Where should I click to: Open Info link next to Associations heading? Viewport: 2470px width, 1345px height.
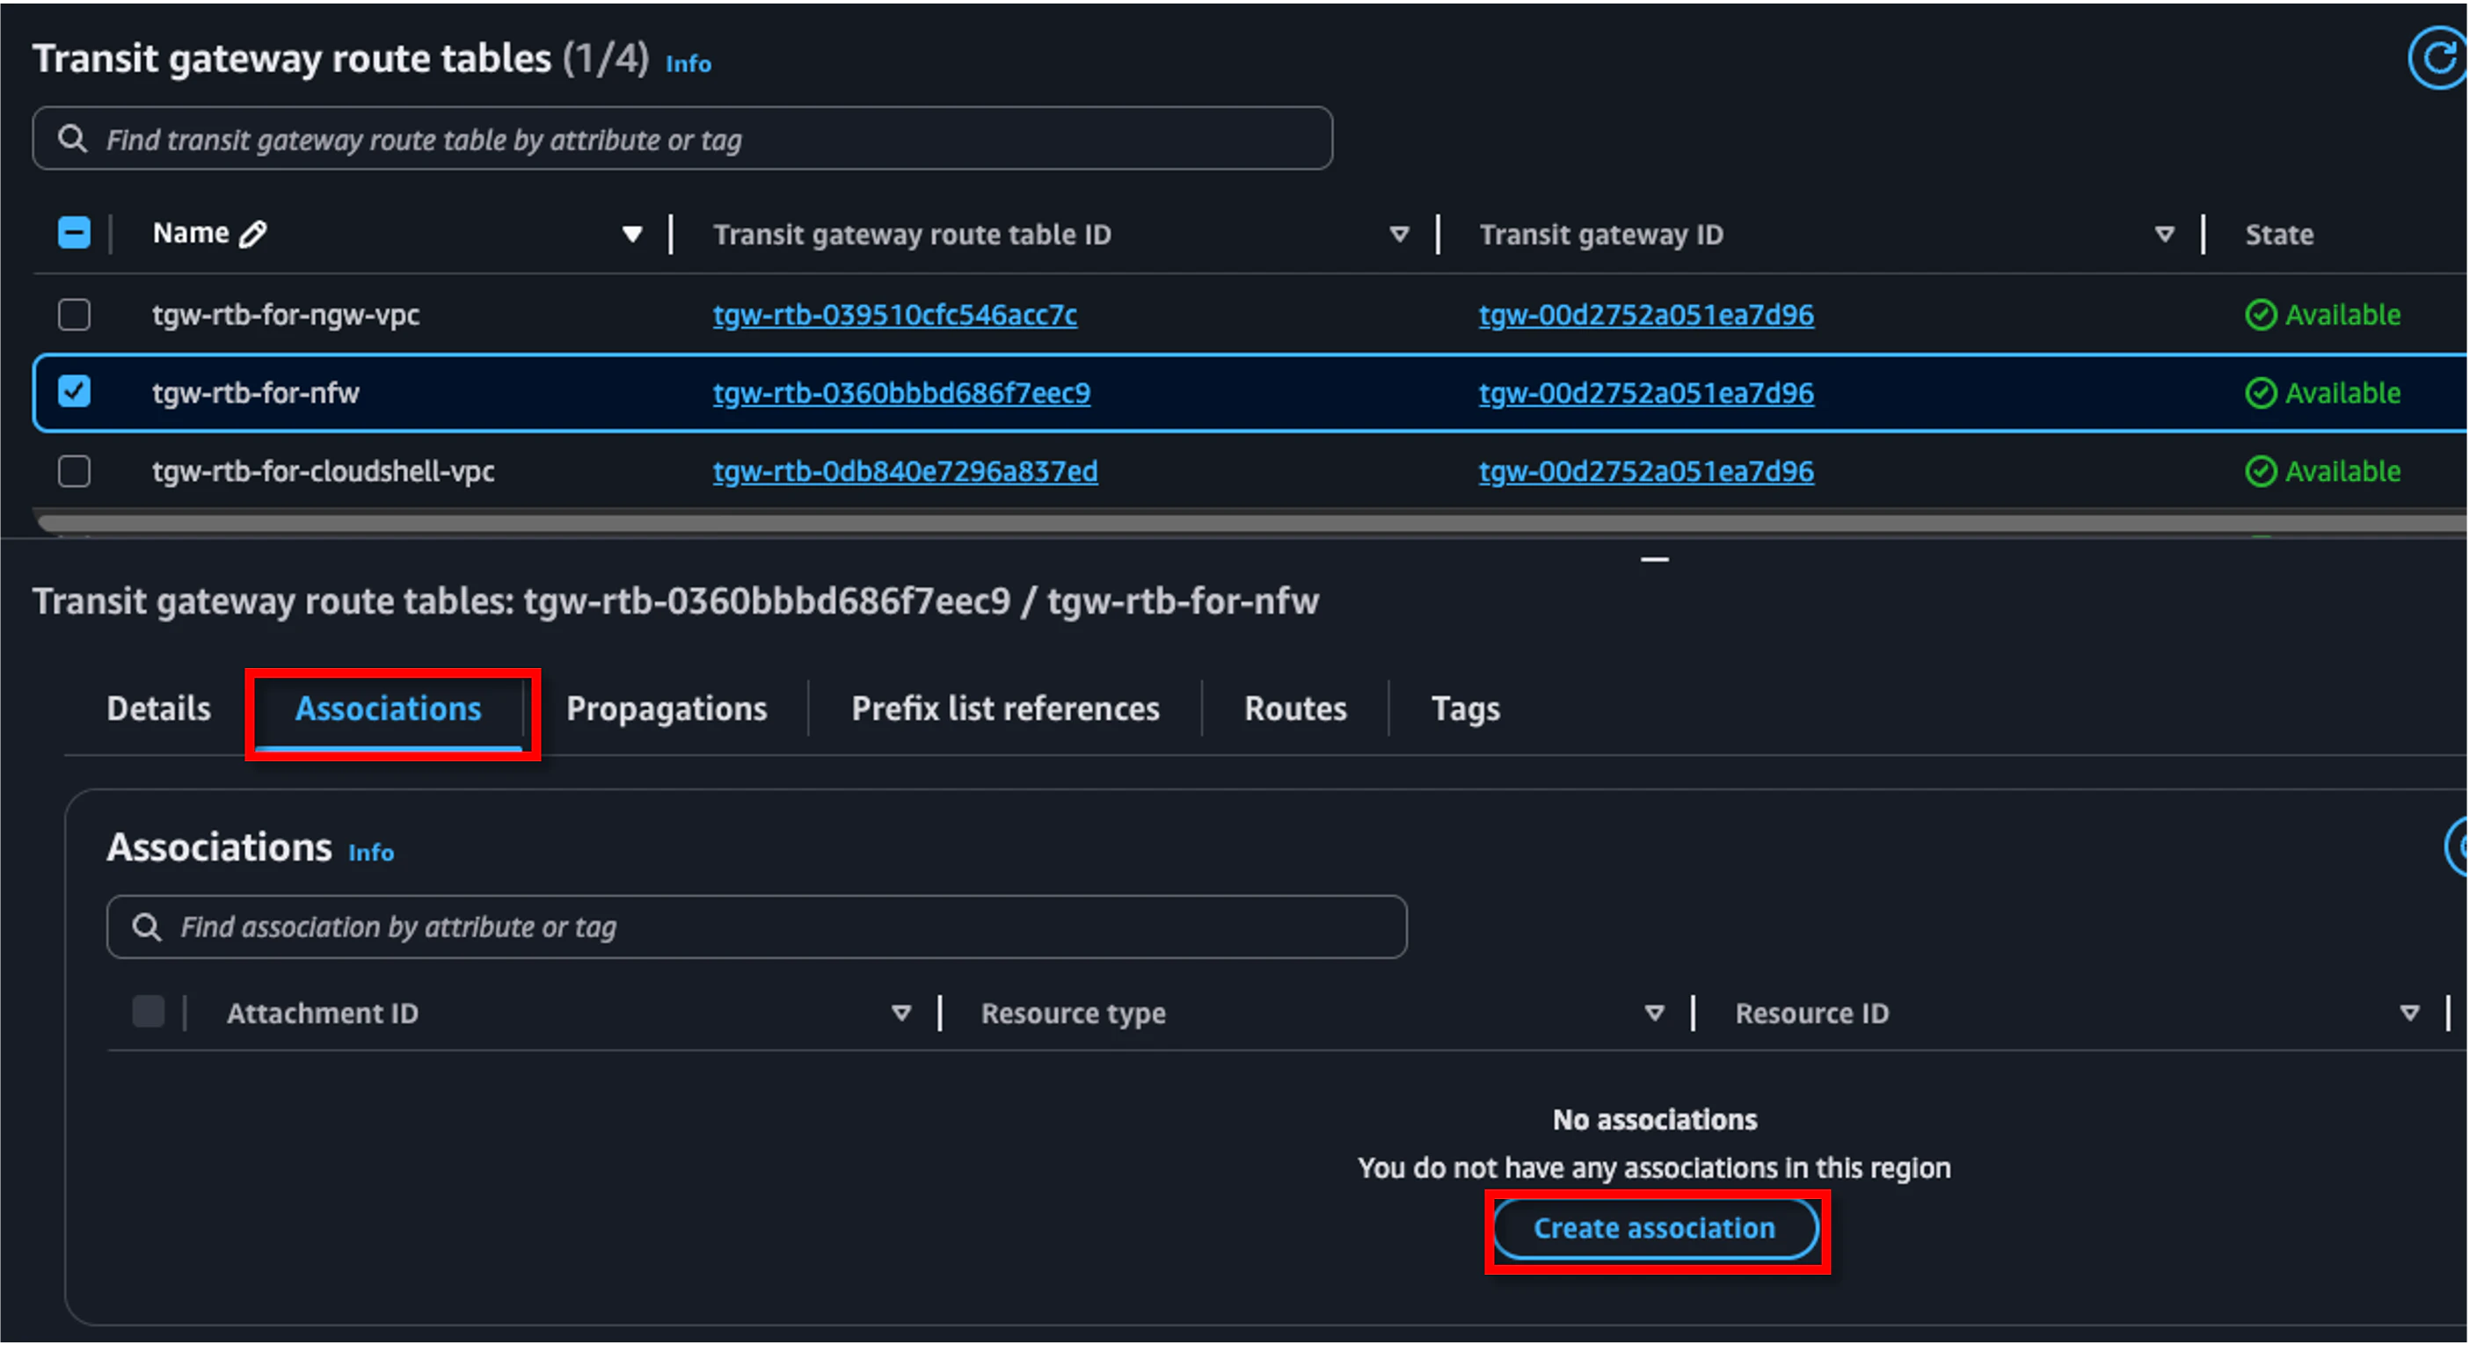pyautogui.click(x=371, y=854)
